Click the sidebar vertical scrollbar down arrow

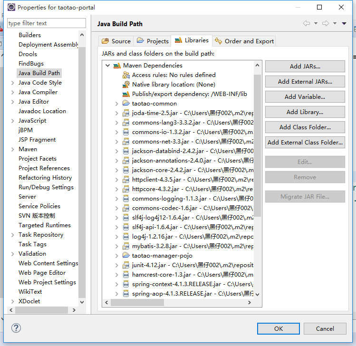82,302
